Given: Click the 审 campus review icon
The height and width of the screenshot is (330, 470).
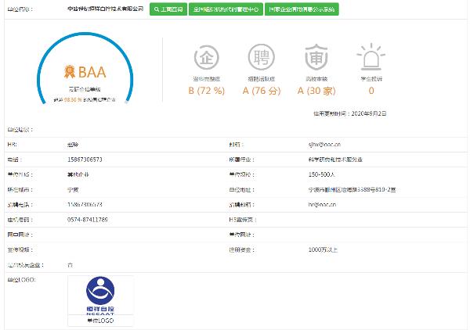Looking at the screenshot, I should point(313,58).
